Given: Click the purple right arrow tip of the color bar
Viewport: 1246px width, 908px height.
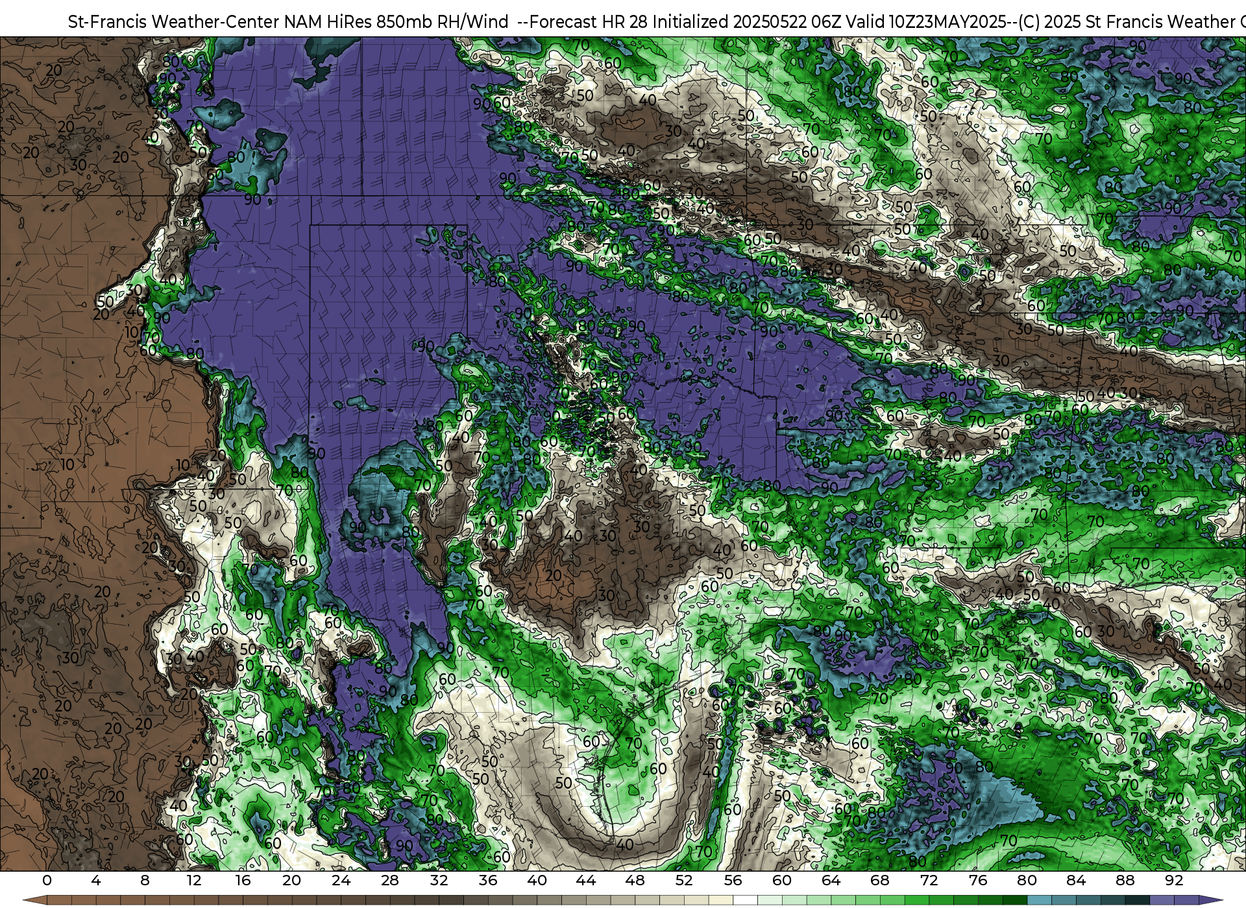Looking at the screenshot, I should (1211, 900).
